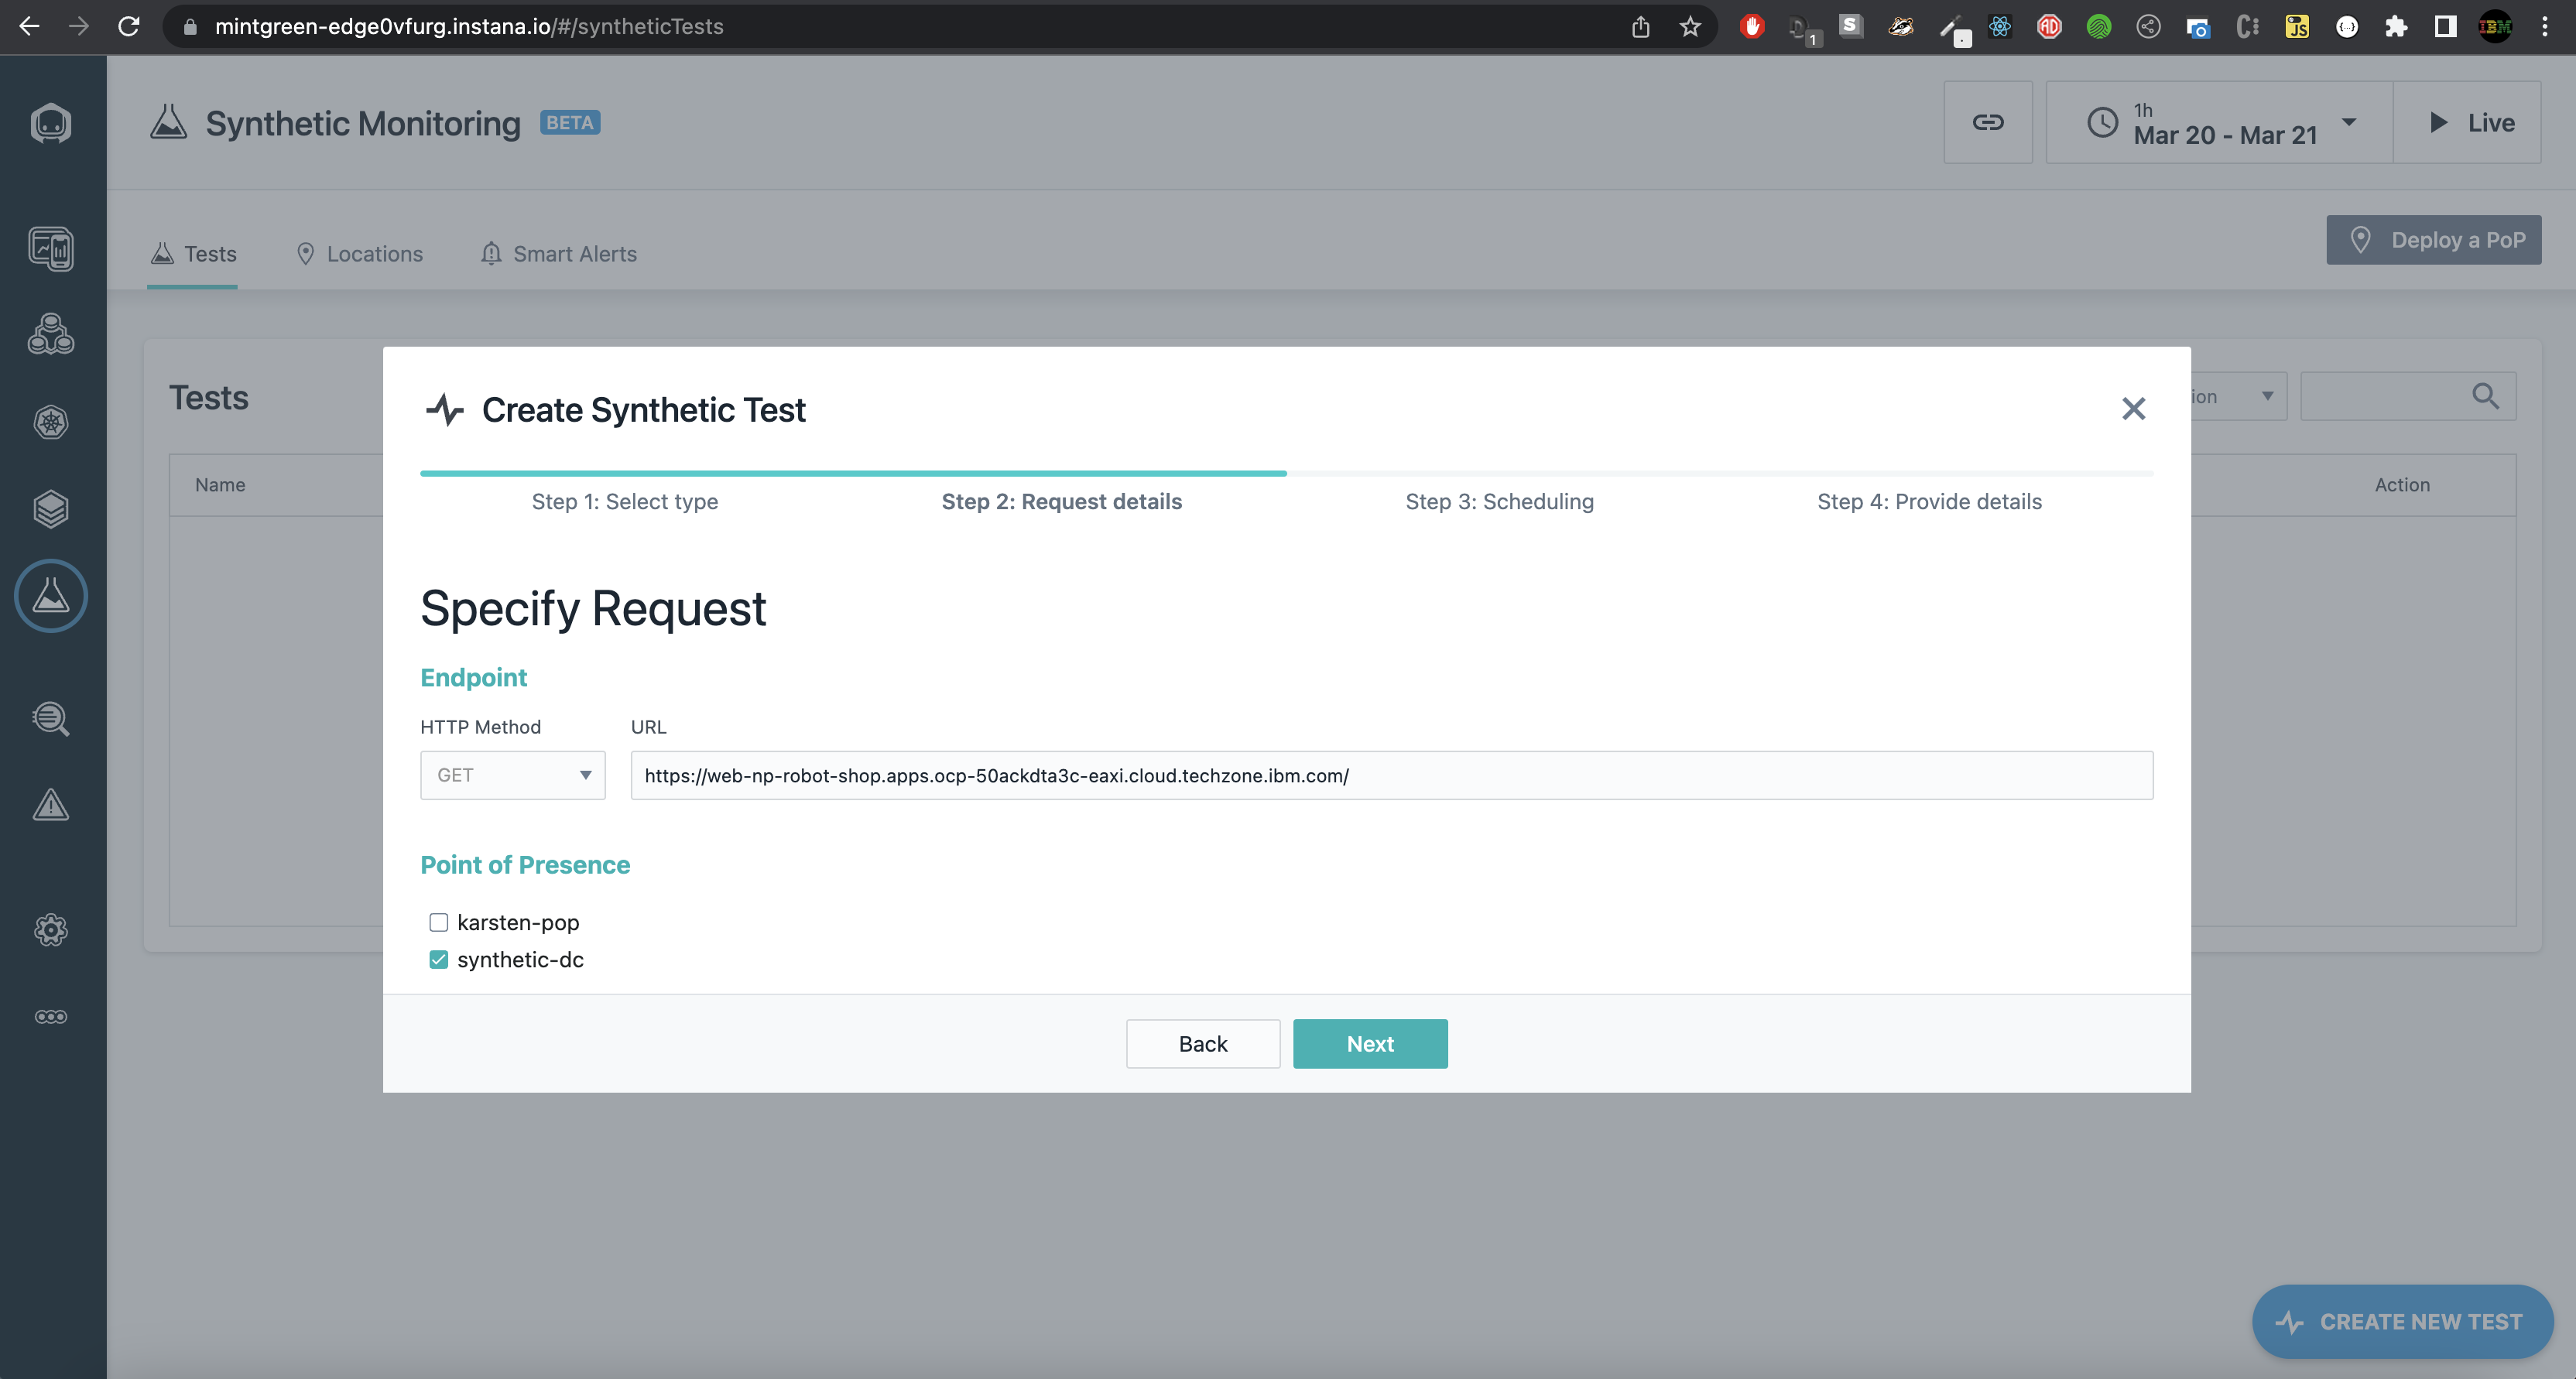Bookmark page with star icon
Image resolution: width=2576 pixels, height=1379 pixels.
tap(1689, 27)
